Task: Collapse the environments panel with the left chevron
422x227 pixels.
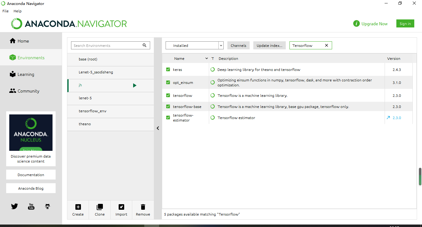Action: (158, 128)
